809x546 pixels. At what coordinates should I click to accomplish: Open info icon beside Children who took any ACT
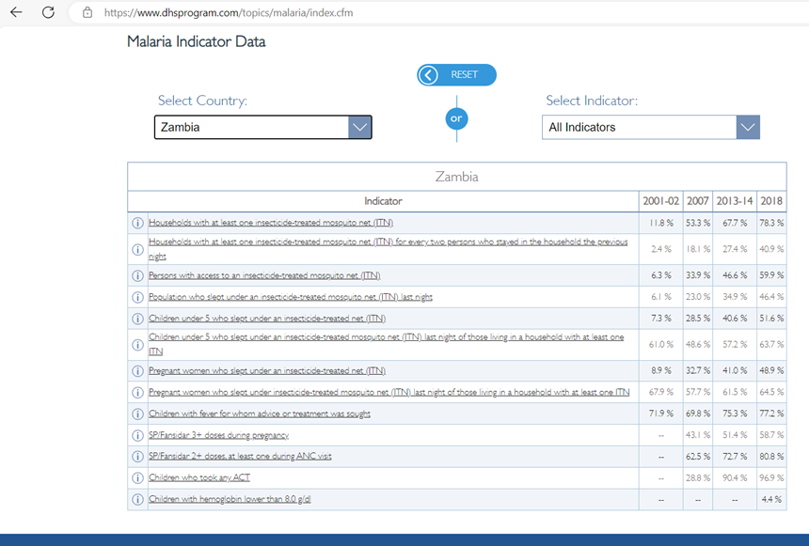[137, 478]
